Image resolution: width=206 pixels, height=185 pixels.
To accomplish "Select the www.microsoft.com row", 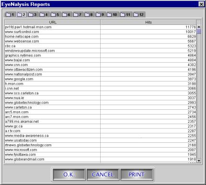I will point(101,150).
